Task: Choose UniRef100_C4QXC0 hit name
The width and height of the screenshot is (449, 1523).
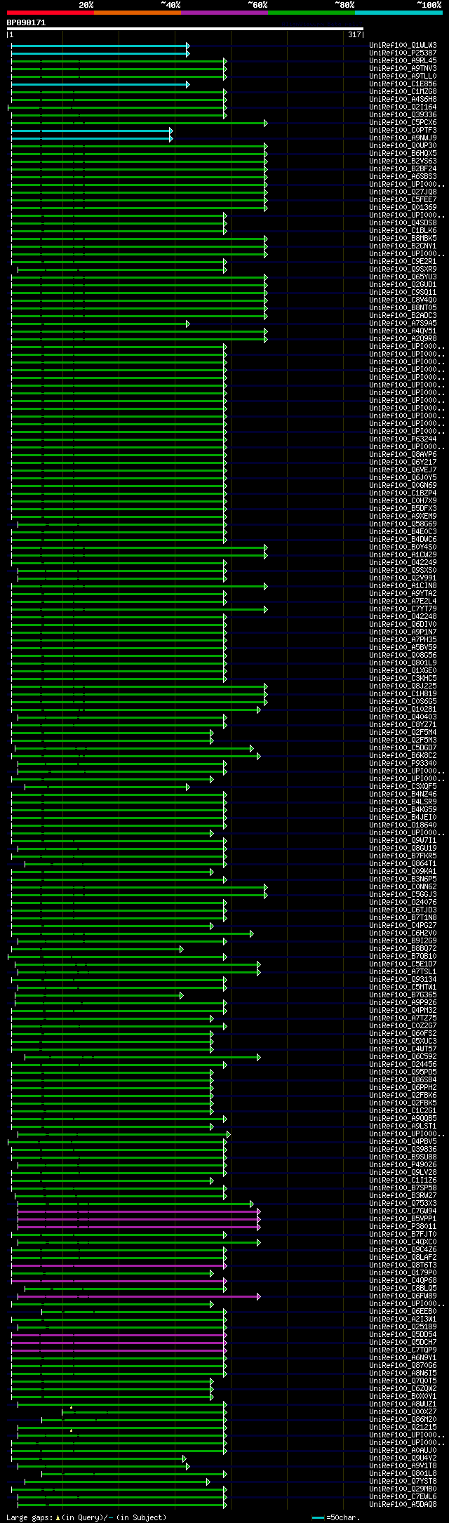Action: coord(403,1242)
